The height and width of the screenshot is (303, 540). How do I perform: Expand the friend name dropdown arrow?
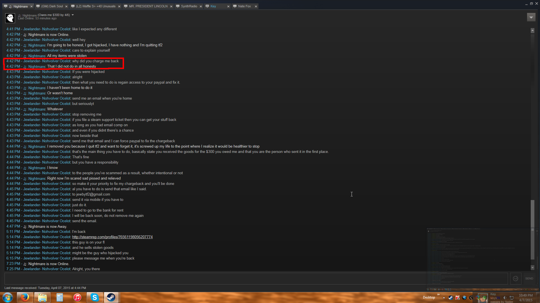coord(73,15)
